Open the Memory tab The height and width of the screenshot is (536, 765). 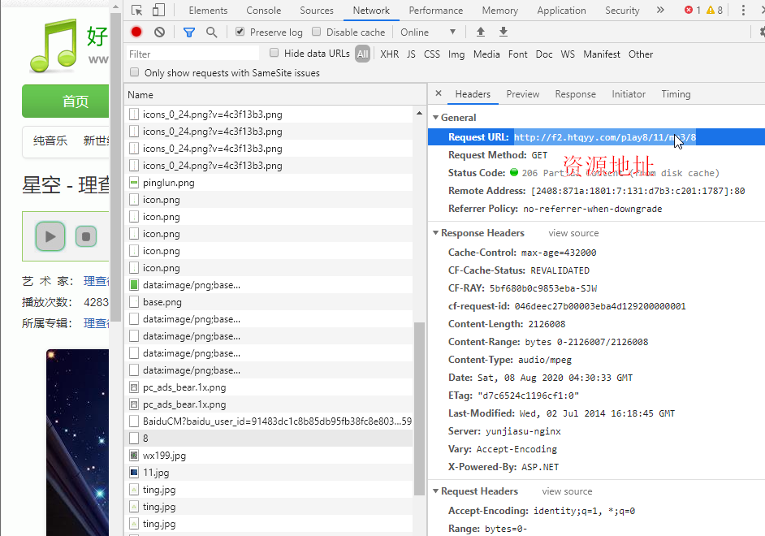coord(500,11)
